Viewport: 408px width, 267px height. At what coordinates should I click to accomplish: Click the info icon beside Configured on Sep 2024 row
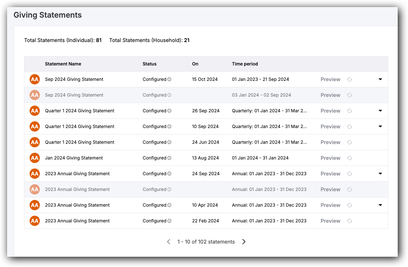click(x=169, y=79)
